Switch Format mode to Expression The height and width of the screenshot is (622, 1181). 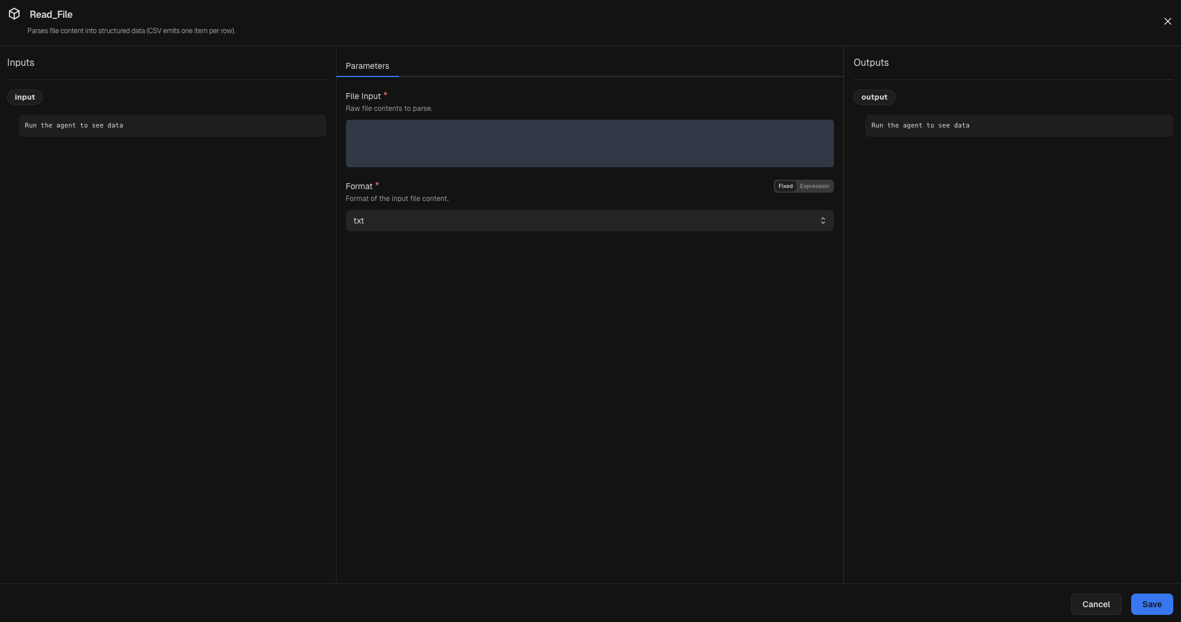point(815,186)
